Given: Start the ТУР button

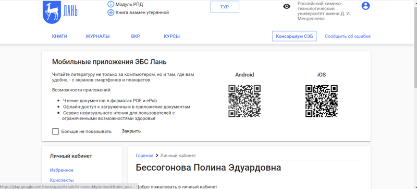Looking at the screenshot, I should (225, 7).
